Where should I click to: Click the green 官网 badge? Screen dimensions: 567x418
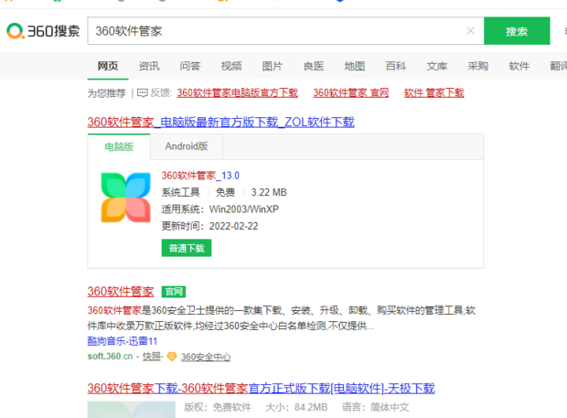pos(174,292)
